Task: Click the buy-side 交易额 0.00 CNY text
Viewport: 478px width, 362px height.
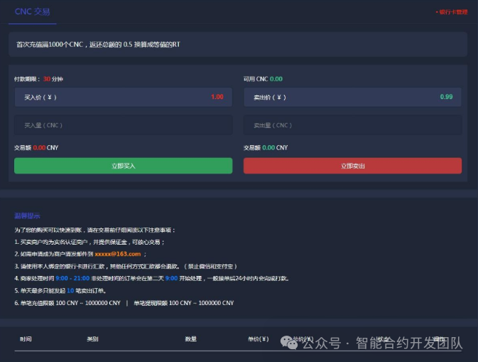Action: [36, 148]
